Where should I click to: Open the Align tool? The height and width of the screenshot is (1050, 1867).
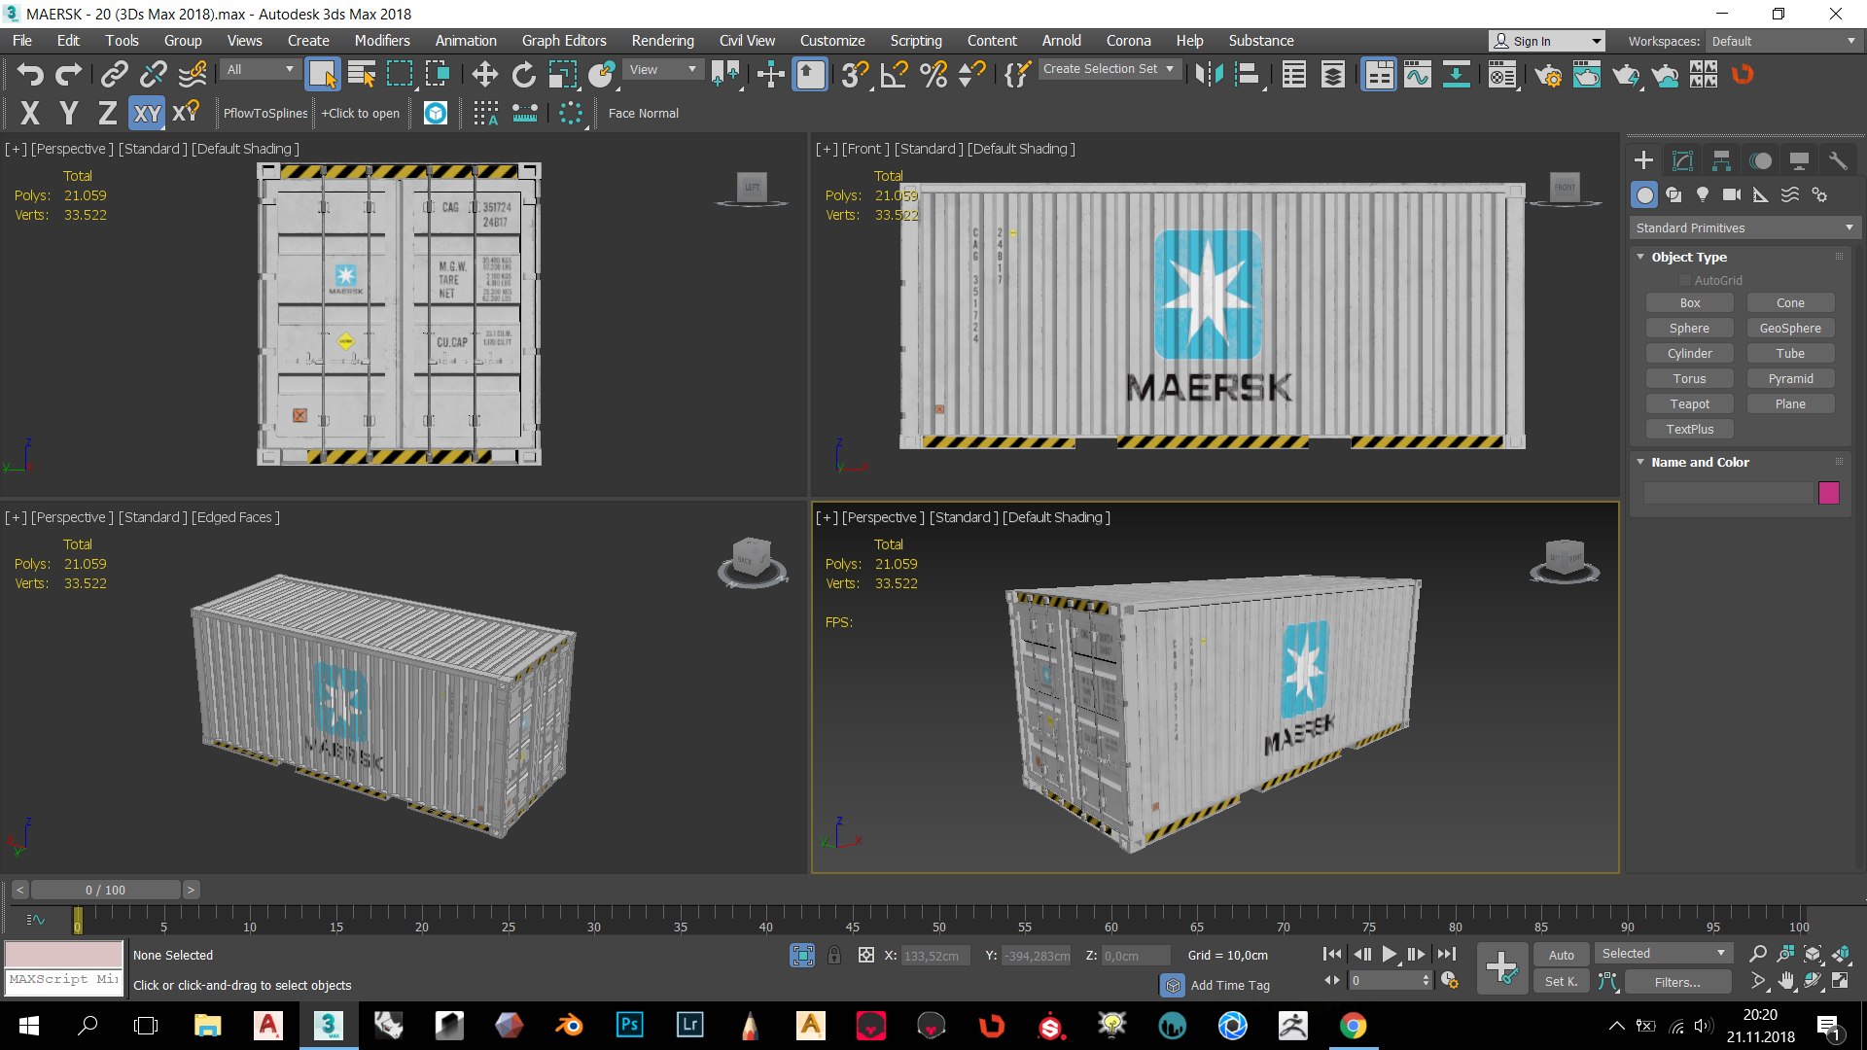1248,74
